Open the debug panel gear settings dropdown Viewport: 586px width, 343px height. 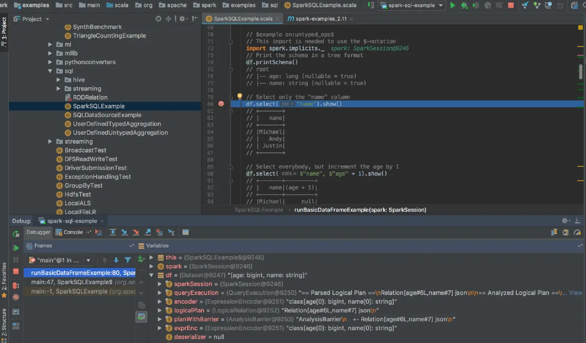[x=566, y=221]
